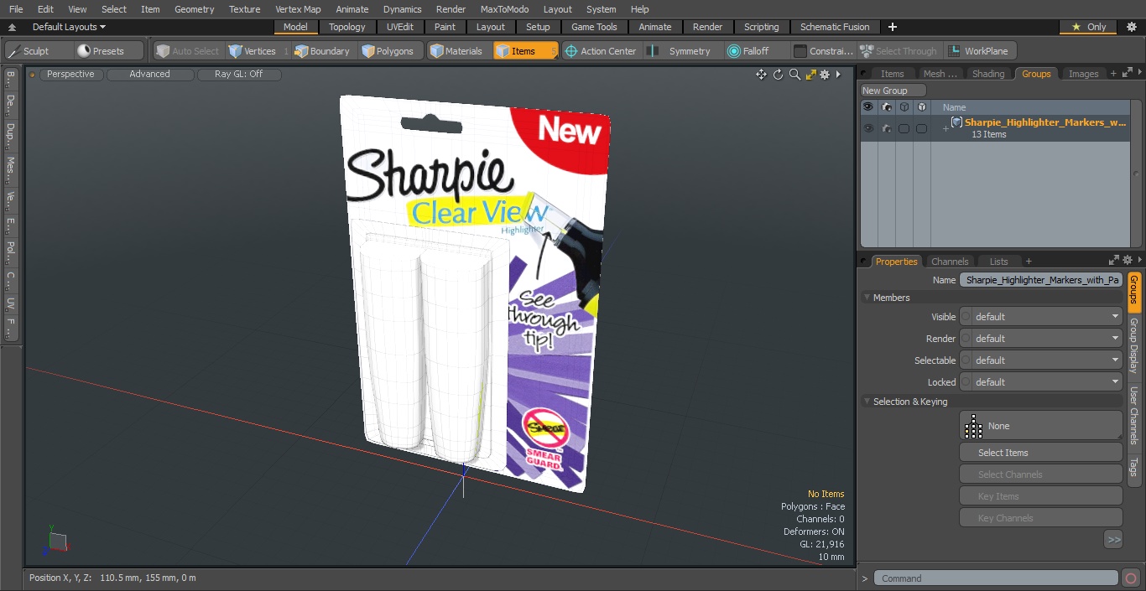
Task: Toggle visibility eye of Sharpie_Highlighter group
Action: click(868, 128)
